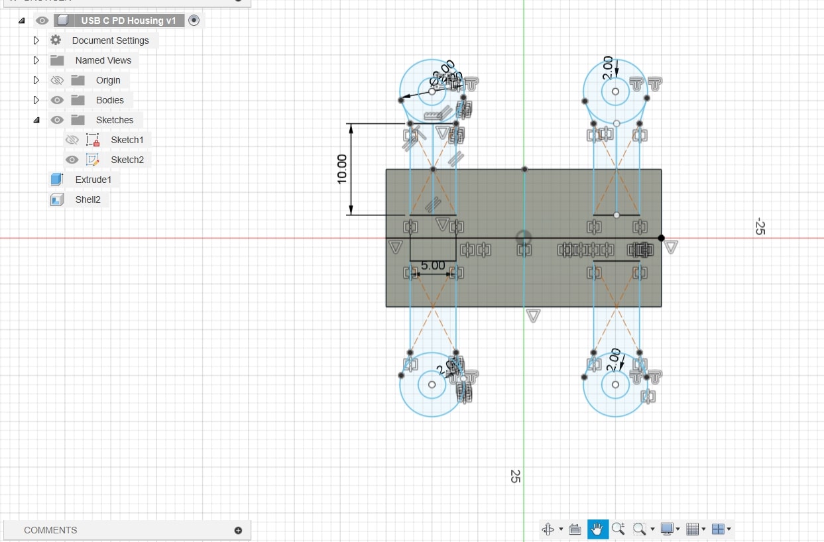Hide the Bodies folder
Screen dimensions: 824x542
coord(57,100)
